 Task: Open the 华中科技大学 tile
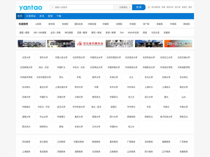[79, 107]
